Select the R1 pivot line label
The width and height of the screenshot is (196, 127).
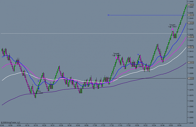[109, 15]
